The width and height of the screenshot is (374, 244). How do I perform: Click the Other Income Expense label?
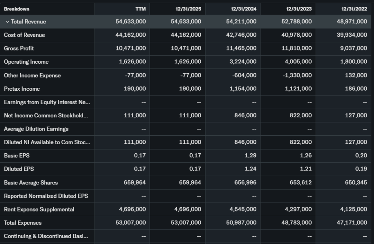click(x=33, y=75)
